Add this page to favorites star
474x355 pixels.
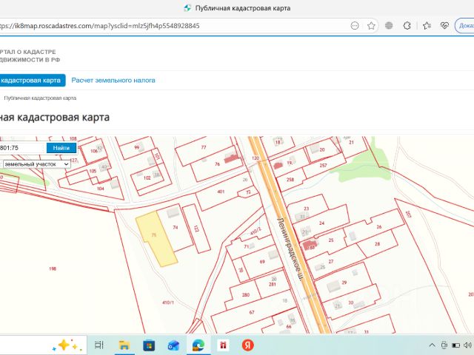pos(371,26)
